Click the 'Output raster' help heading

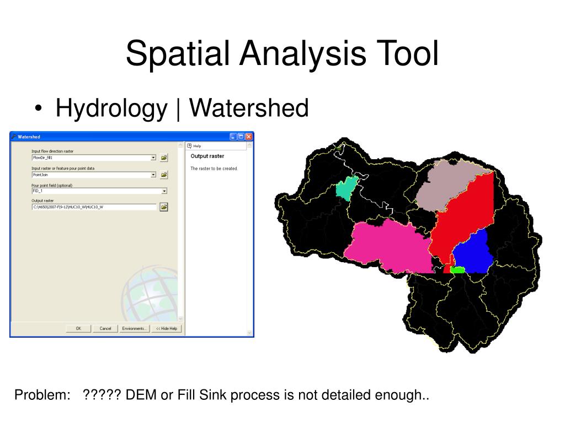click(207, 156)
